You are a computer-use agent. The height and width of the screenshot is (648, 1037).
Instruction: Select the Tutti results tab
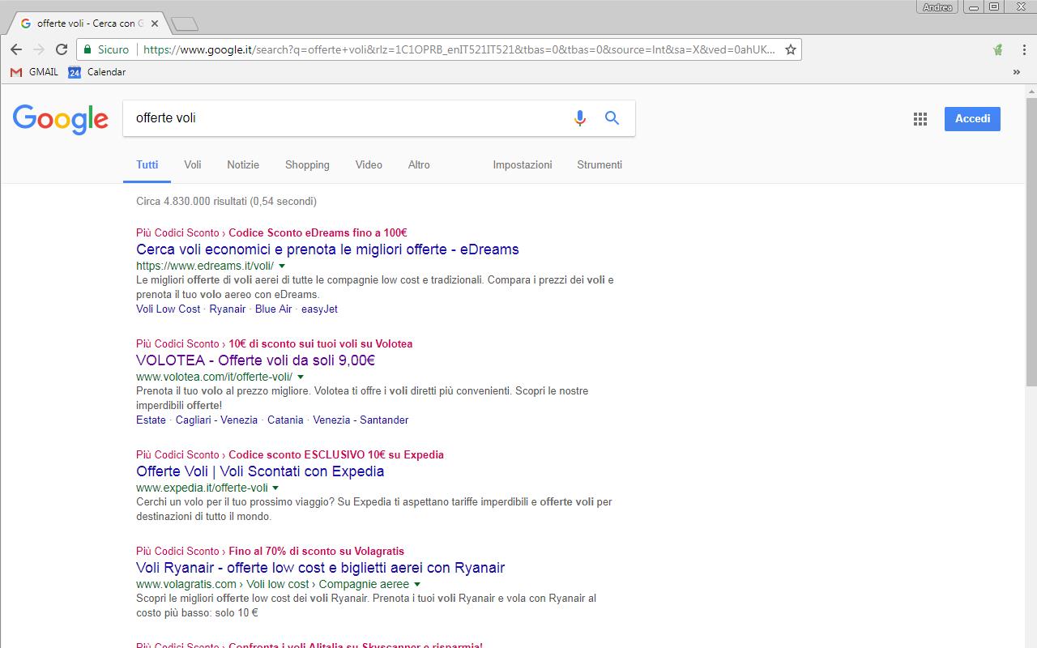click(x=147, y=164)
